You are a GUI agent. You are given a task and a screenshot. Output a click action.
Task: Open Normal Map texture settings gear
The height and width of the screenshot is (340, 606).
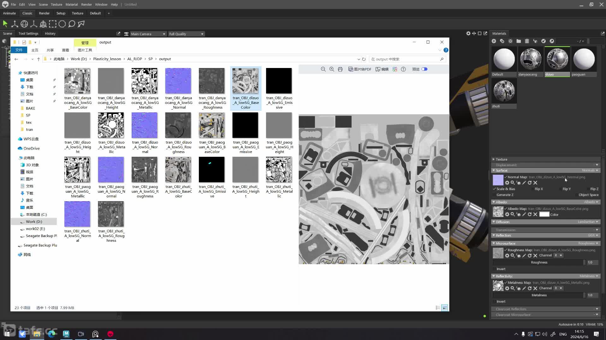point(507,183)
